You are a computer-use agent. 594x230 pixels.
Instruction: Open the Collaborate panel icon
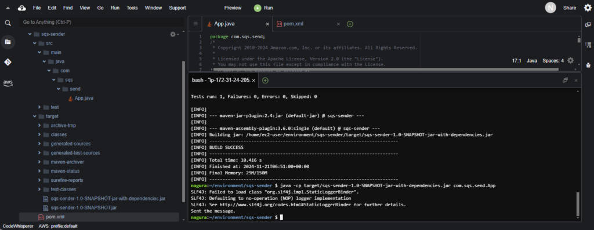click(x=588, y=25)
